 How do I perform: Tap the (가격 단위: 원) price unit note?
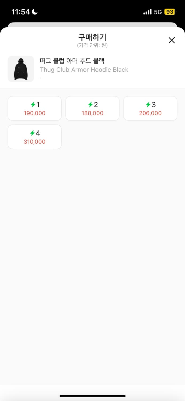pos(92,45)
